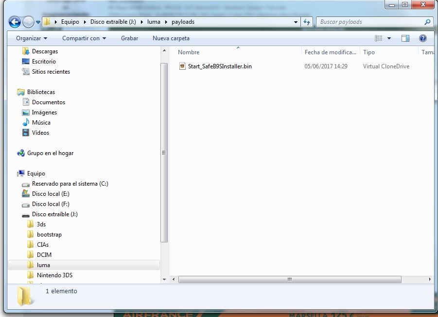The width and height of the screenshot is (438, 317).
Task: Go back with the blue Back arrow
Action: click(x=15, y=22)
